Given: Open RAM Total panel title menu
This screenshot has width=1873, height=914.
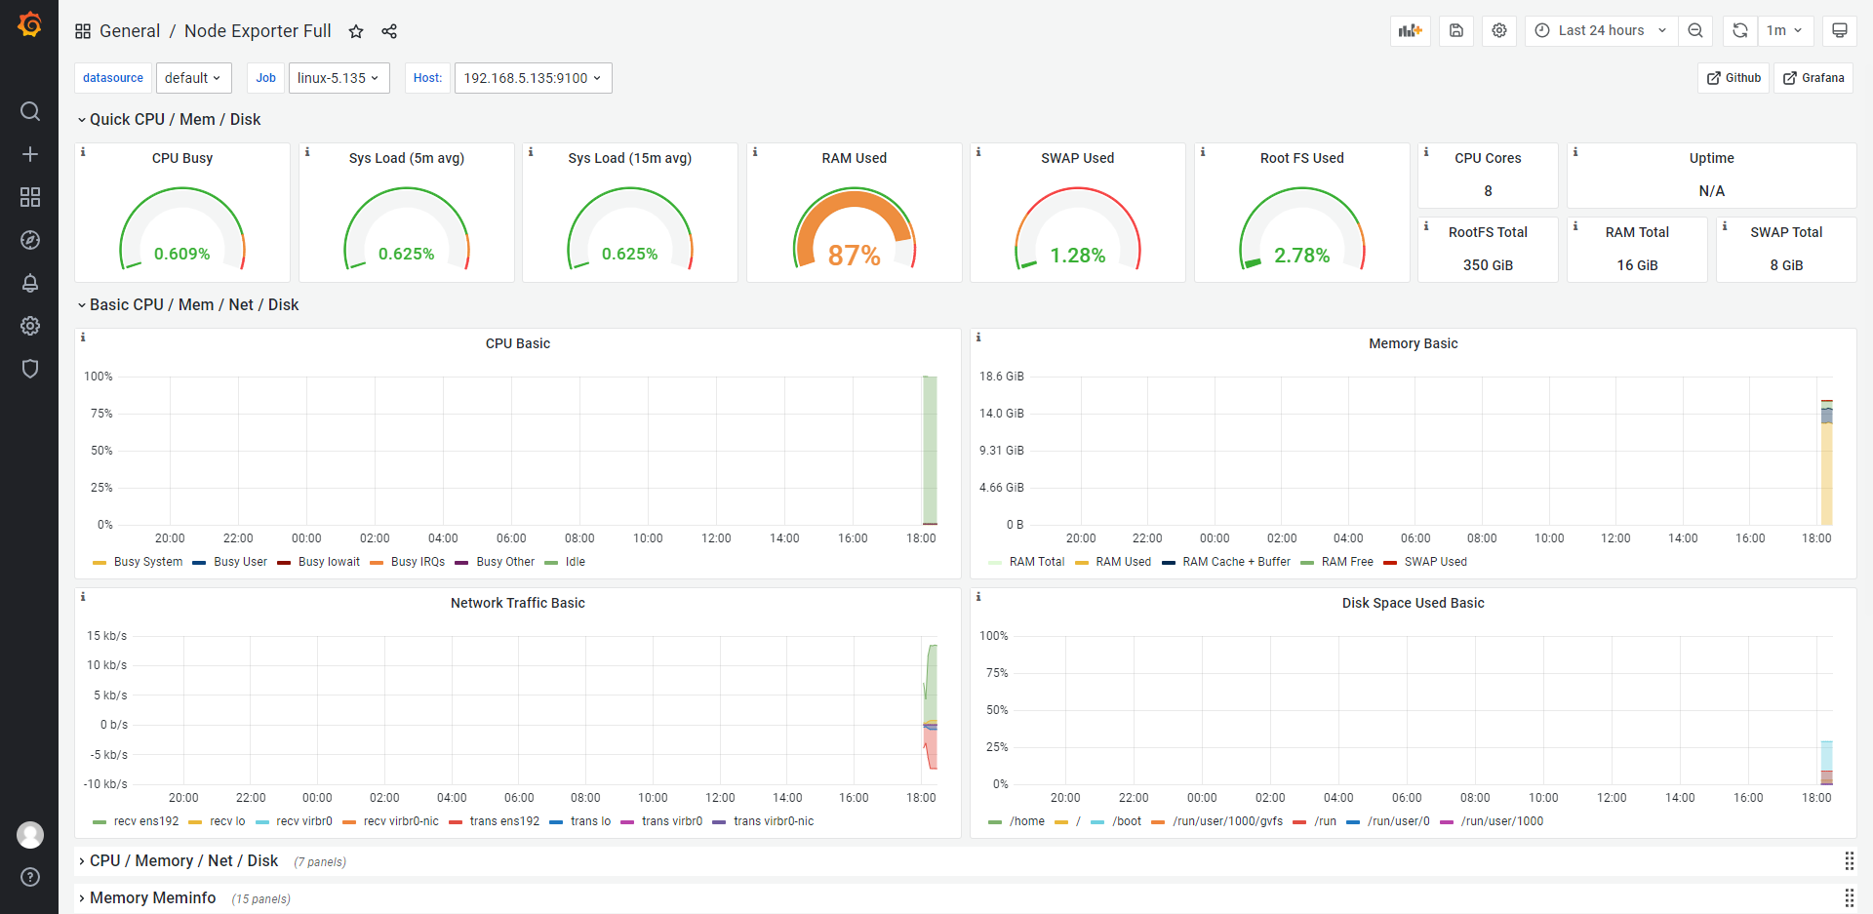Looking at the screenshot, I should tap(1637, 232).
